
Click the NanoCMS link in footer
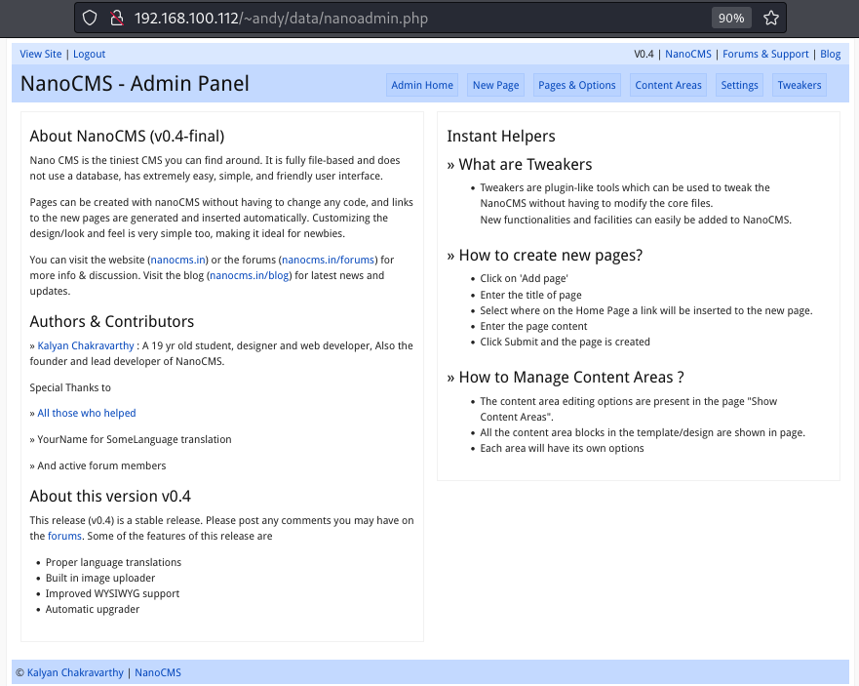click(158, 672)
